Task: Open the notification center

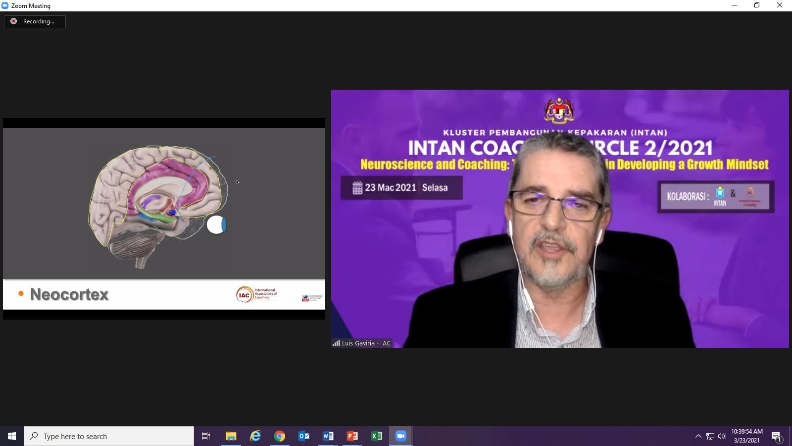Action: (776, 436)
